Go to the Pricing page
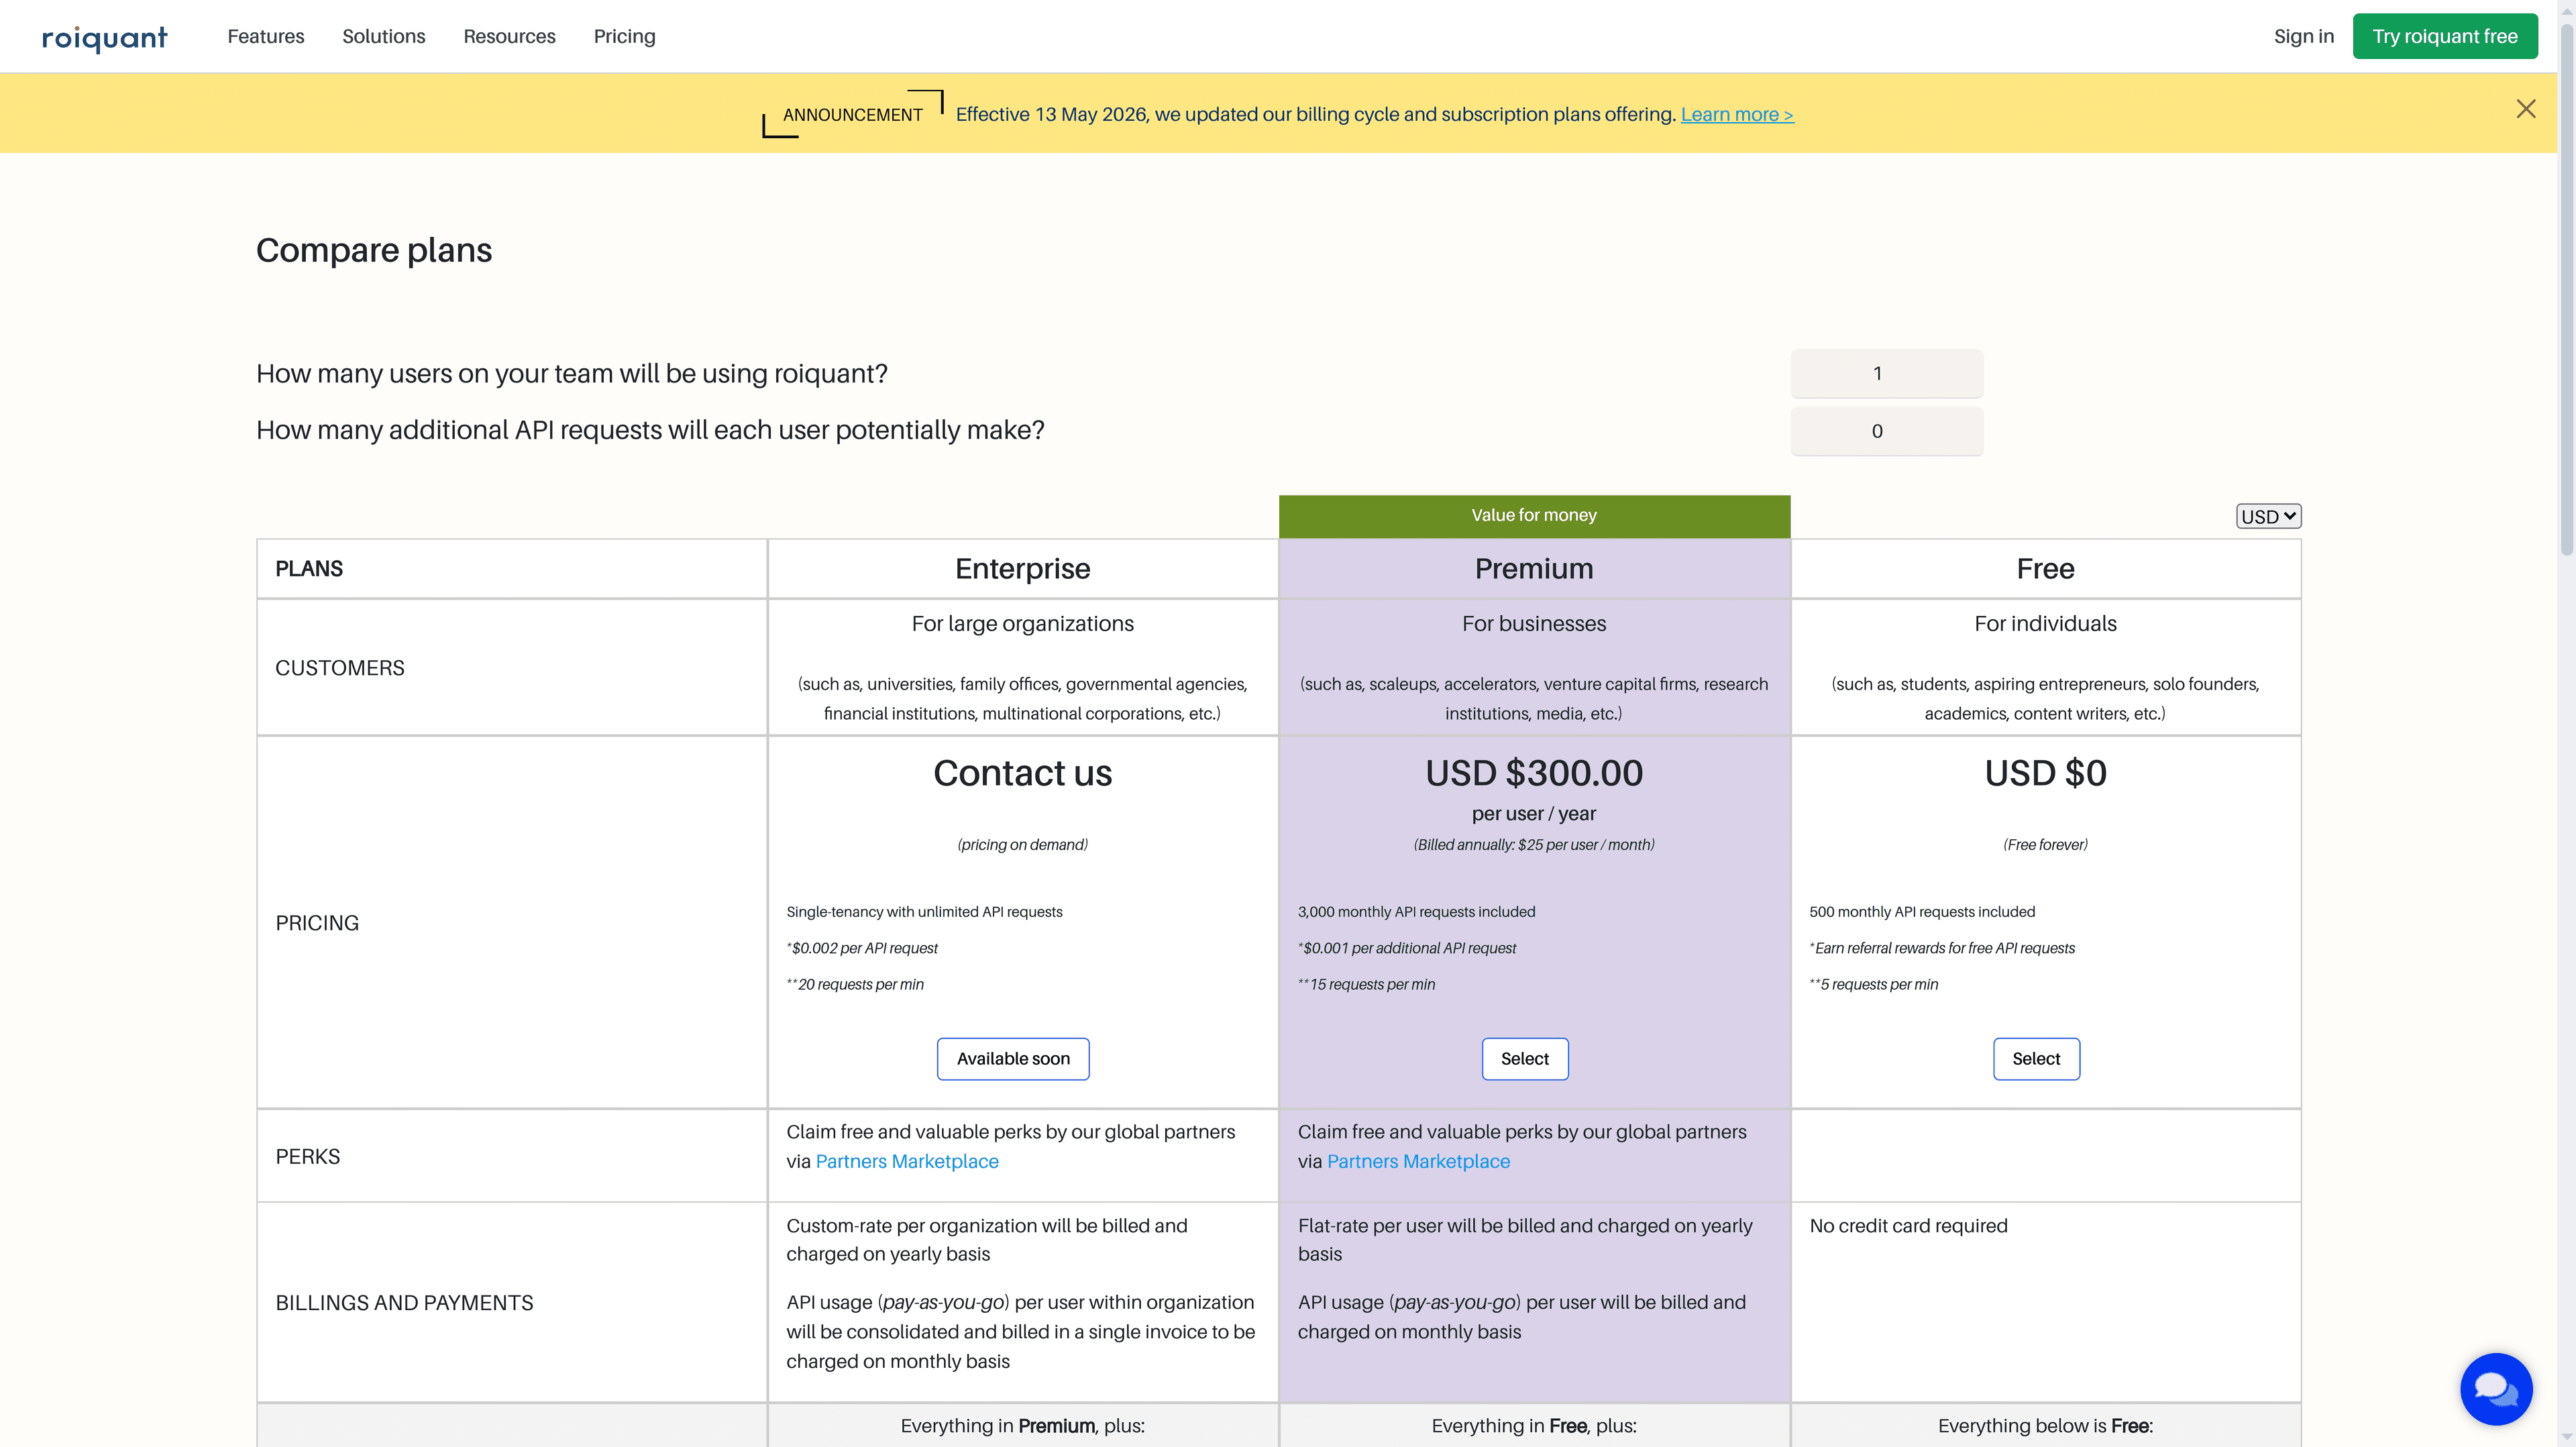This screenshot has width=2576, height=1447. click(624, 36)
